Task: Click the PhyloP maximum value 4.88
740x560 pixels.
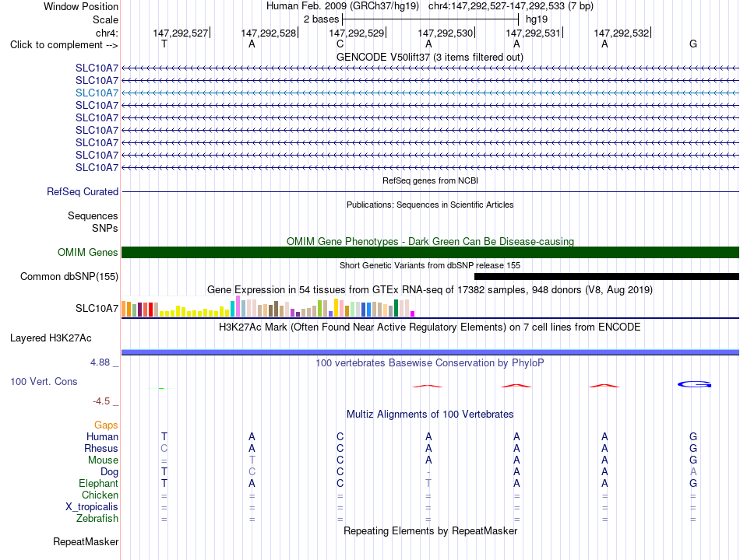Action: pyautogui.click(x=100, y=362)
